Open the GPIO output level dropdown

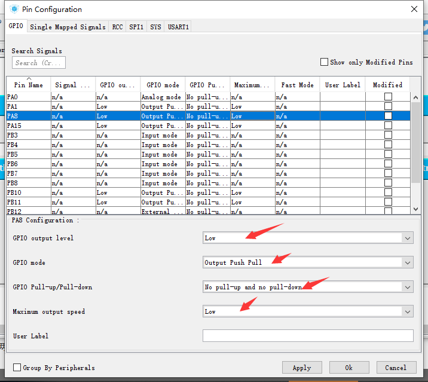(308, 238)
